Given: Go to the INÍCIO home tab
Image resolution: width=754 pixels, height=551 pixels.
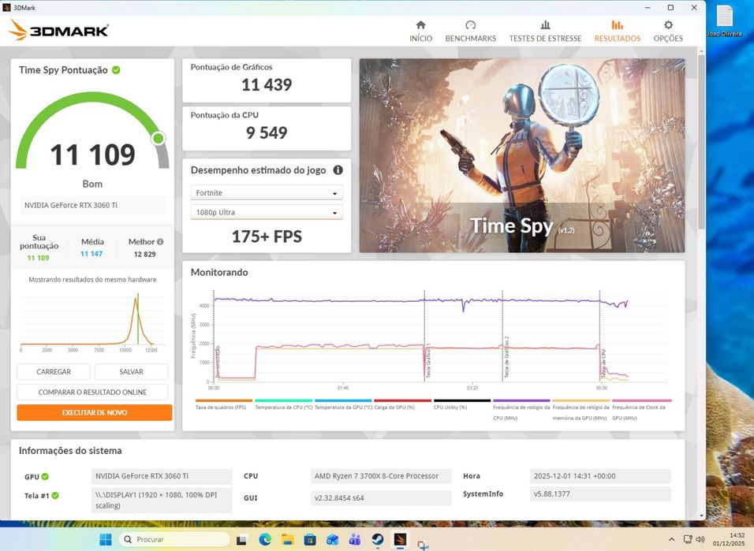Looking at the screenshot, I should click(x=420, y=32).
